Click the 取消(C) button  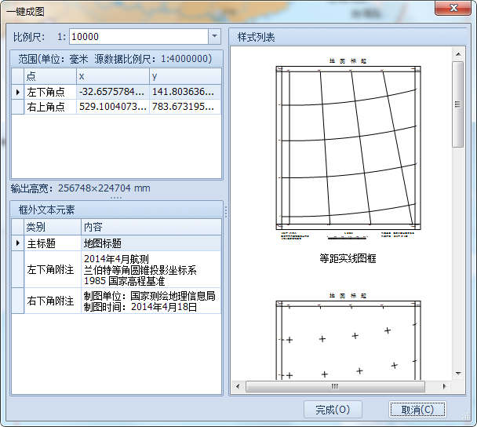pyautogui.click(x=417, y=409)
